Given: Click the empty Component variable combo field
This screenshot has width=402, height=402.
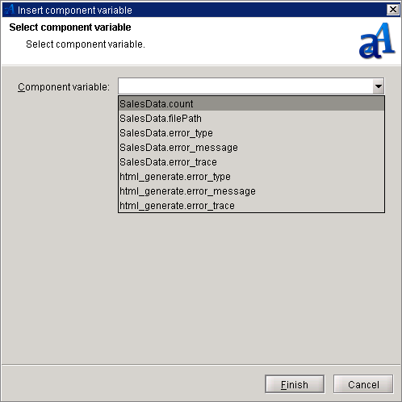Looking at the screenshot, I should click(x=245, y=86).
